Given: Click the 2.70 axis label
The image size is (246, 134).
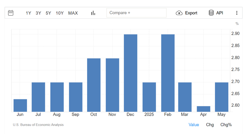Looking at the screenshot, I should coord(235,82).
